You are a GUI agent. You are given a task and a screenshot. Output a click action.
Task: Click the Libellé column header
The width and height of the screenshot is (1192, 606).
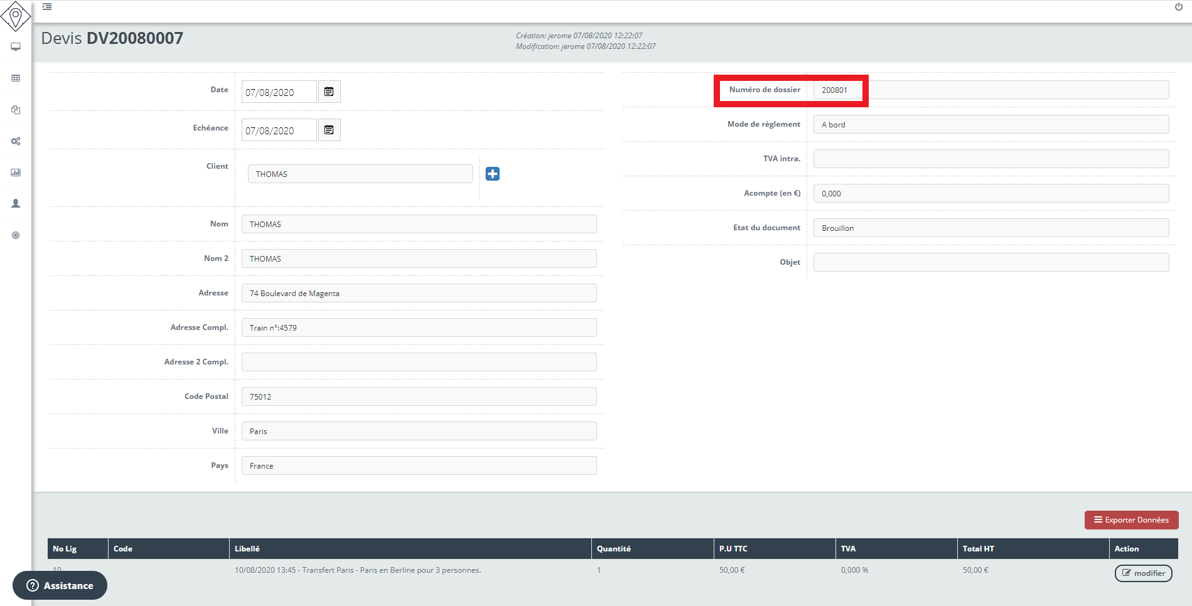click(247, 549)
